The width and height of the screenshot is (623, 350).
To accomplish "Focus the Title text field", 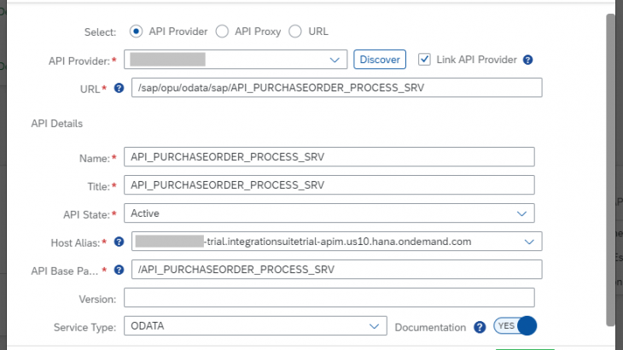I will (329, 185).
